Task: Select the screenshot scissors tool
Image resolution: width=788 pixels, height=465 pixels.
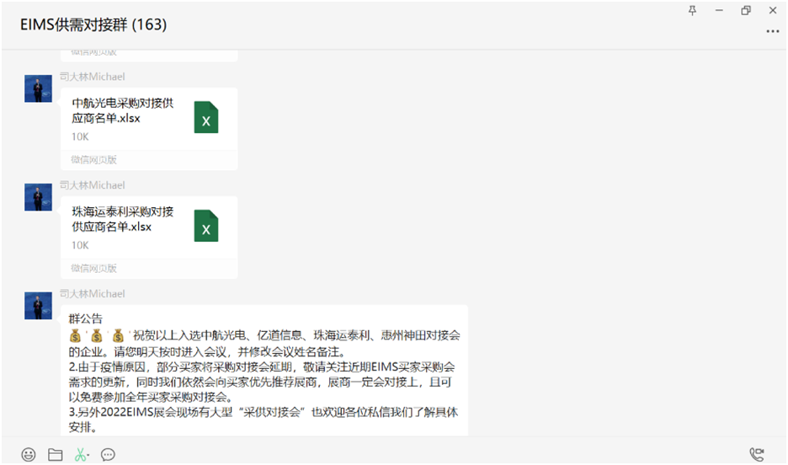Action: coord(79,454)
